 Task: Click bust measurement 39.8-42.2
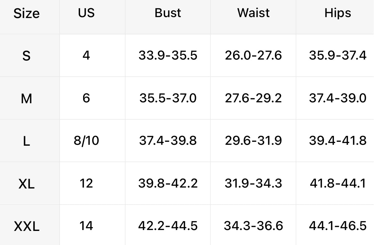click(168, 183)
